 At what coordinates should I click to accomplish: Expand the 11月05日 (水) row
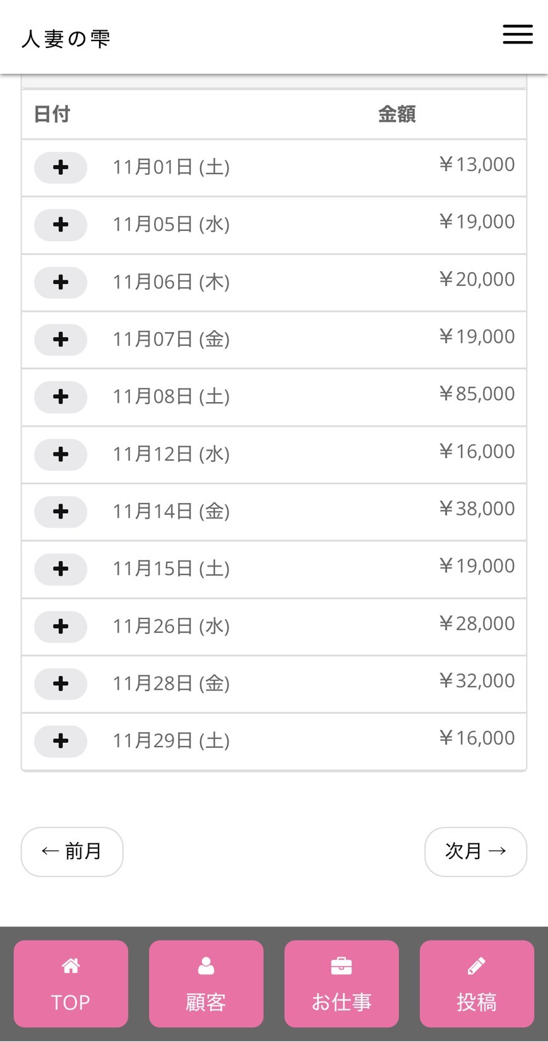[61, 225]
